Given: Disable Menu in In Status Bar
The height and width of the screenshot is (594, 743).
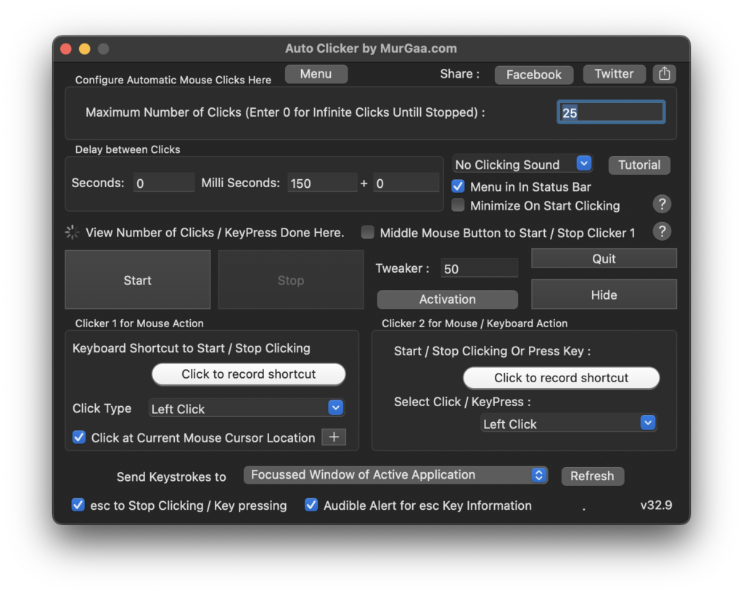Looking at the screenshot, I should 457,186.
